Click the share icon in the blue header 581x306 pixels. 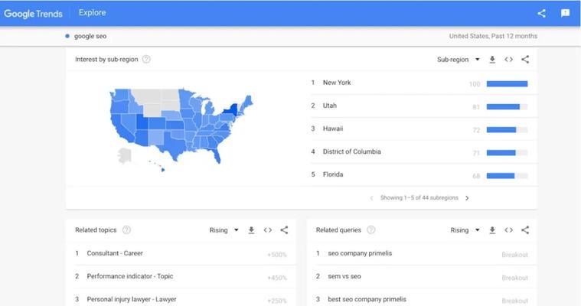click(541, 13)
